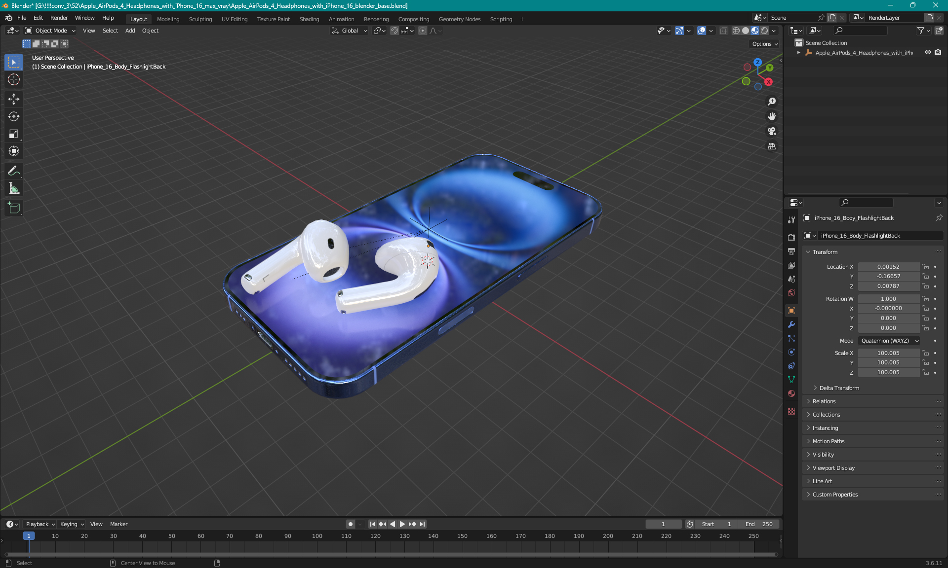Switch to wireframe viewport shading
Viewport: 948px width, 568px height.
[x=736, y=31]
